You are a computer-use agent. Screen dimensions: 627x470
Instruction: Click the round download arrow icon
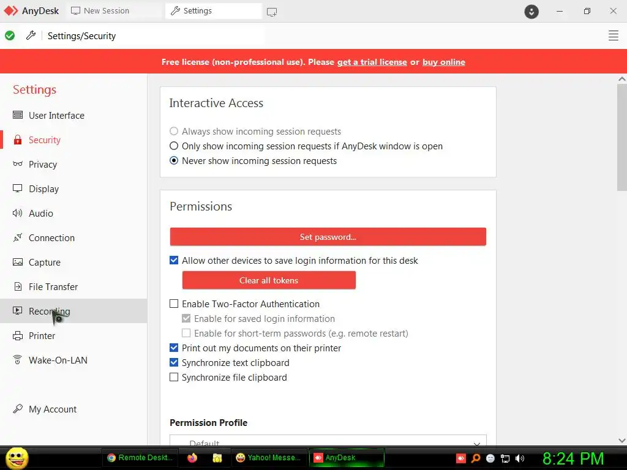pyautogui.click(x=531, y=12)
